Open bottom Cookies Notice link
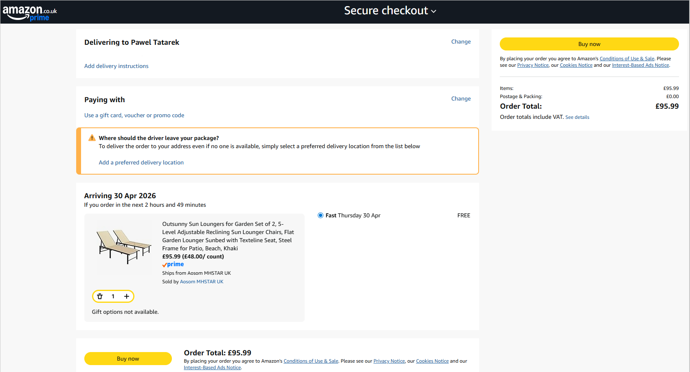Image resolution: width=690 pixels, height=372 pixels. [432, 361]
